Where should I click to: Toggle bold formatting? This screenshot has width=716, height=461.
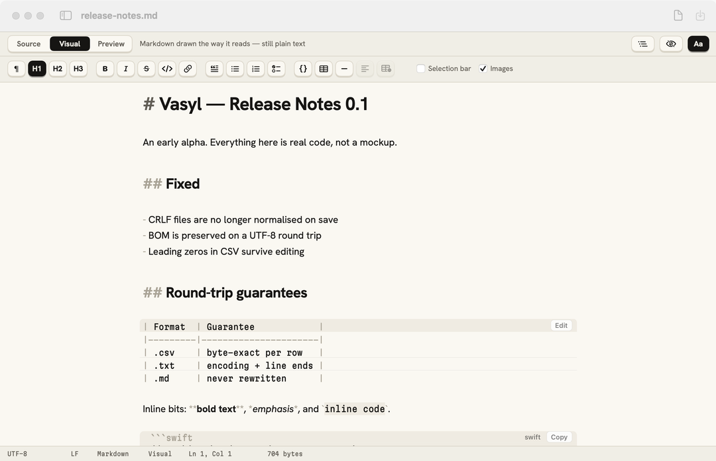pyautogui.click(x=105, y=68)
